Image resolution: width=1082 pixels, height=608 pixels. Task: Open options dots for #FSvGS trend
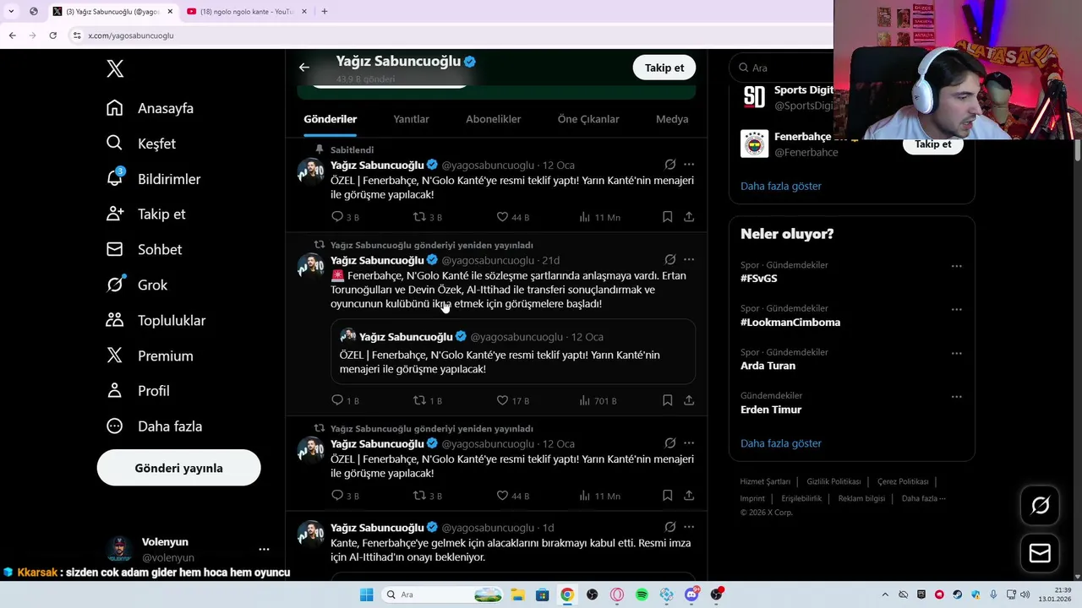tap(956, 266)
